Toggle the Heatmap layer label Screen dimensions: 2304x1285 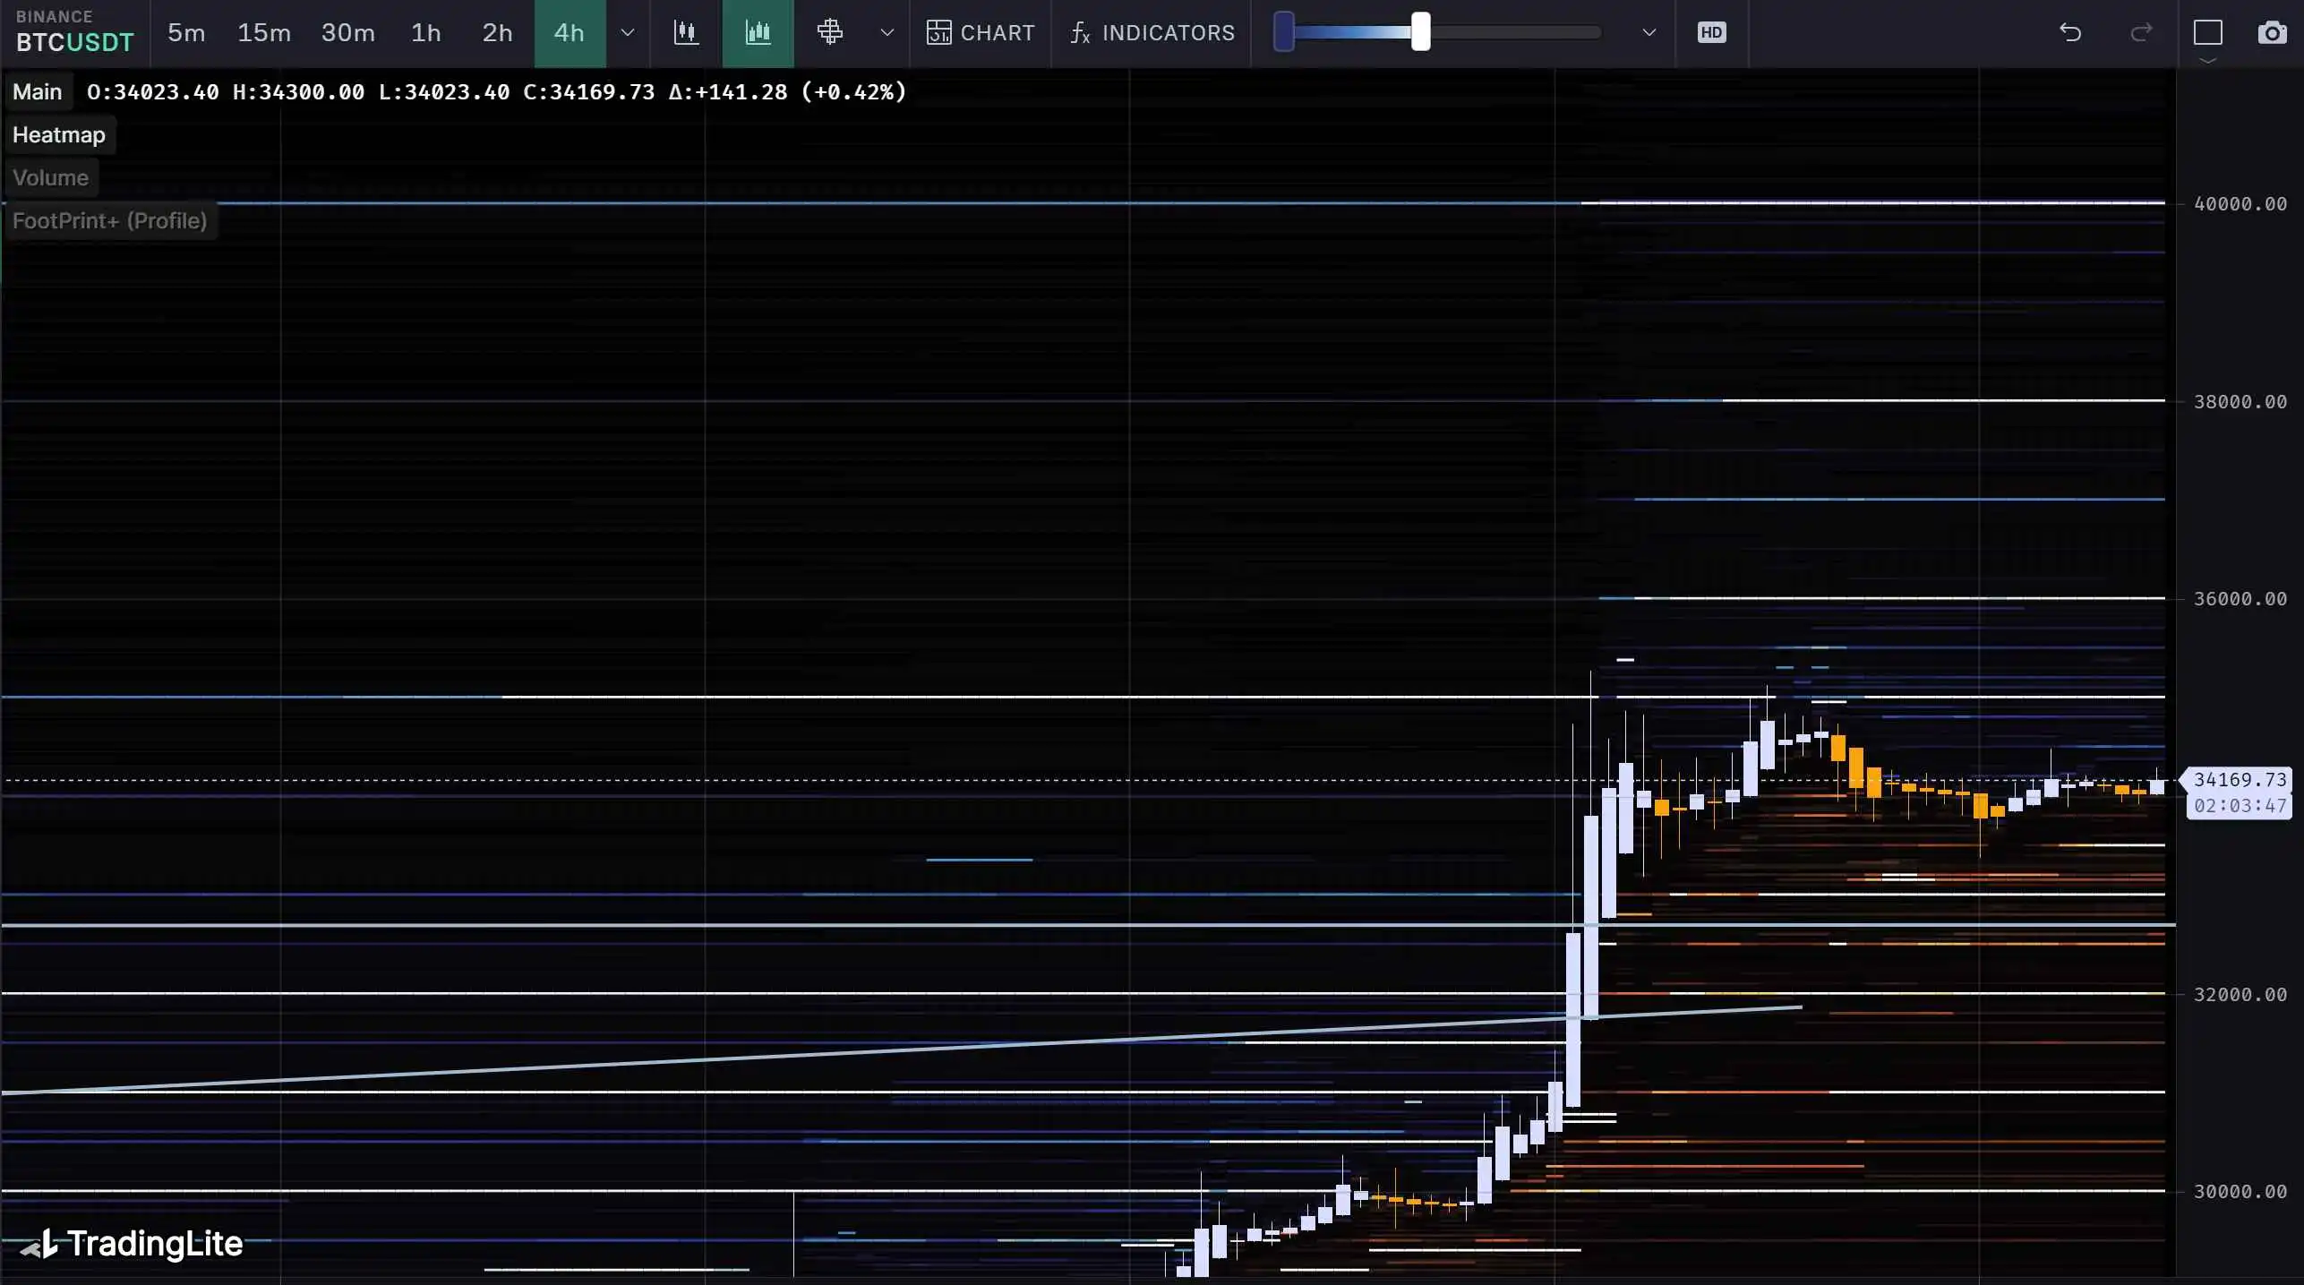point(59,135)
